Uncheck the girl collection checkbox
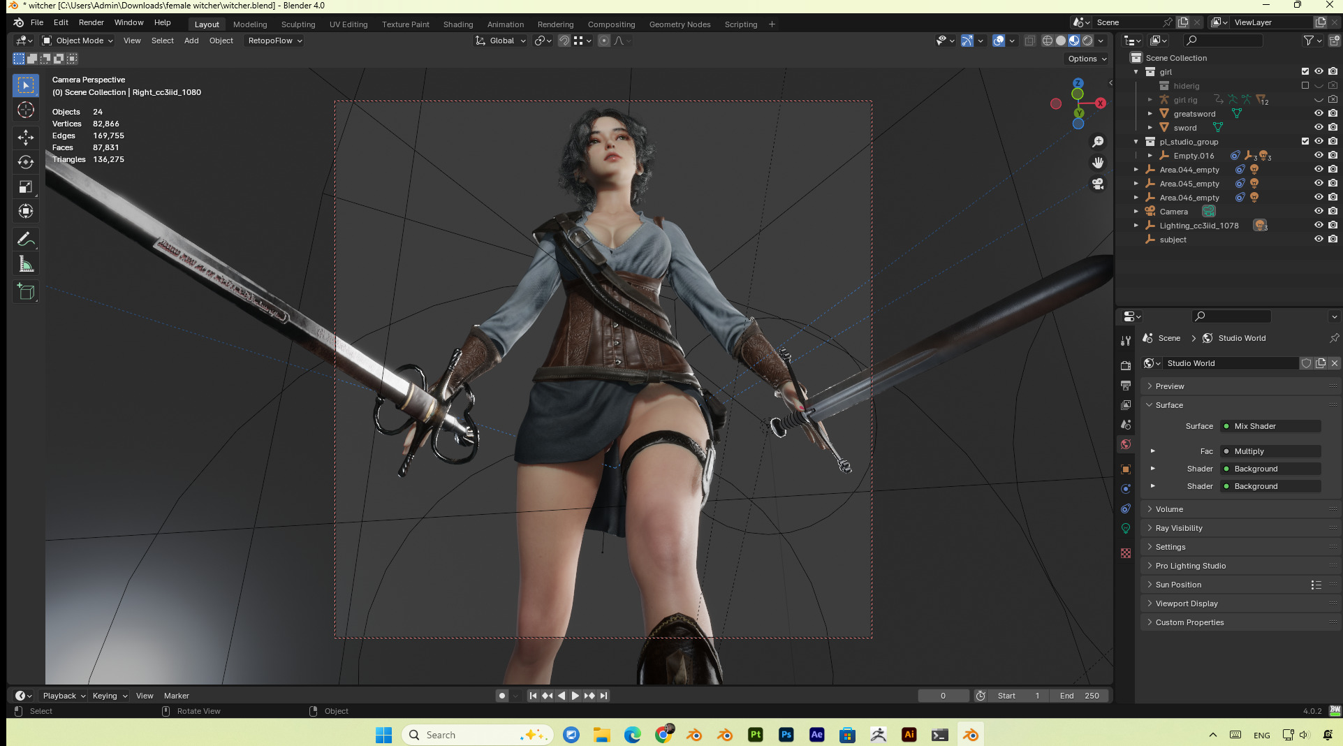The height and width of the screenshot is (746, 1343). [1305, 71]
